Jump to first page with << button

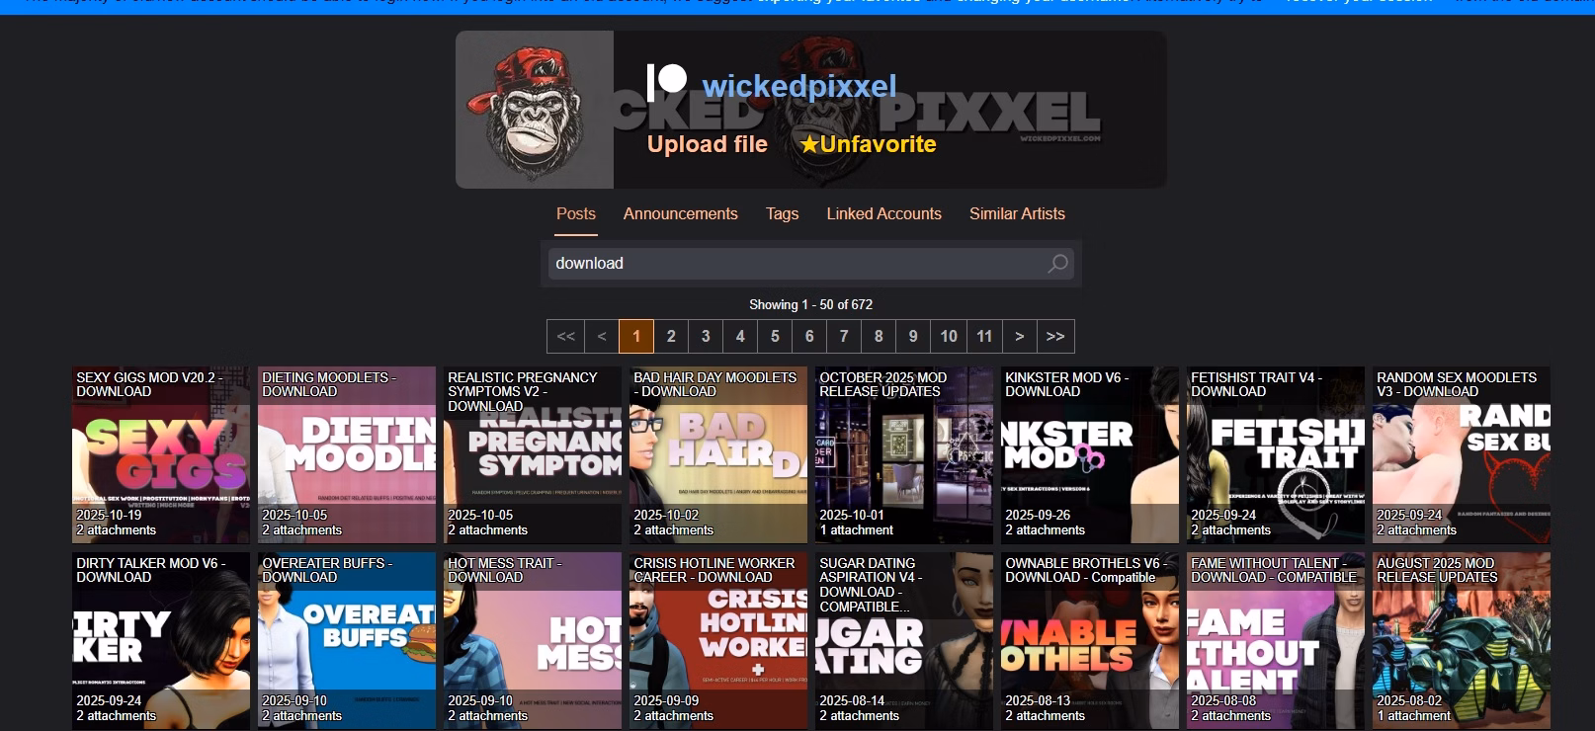coord(566,336)
